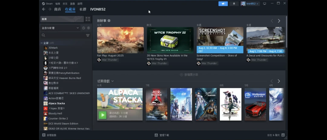The image size is (327, 140).
Task: Expand the 遊戲和軟體 filter dropdown
Action: coord(78,28)
